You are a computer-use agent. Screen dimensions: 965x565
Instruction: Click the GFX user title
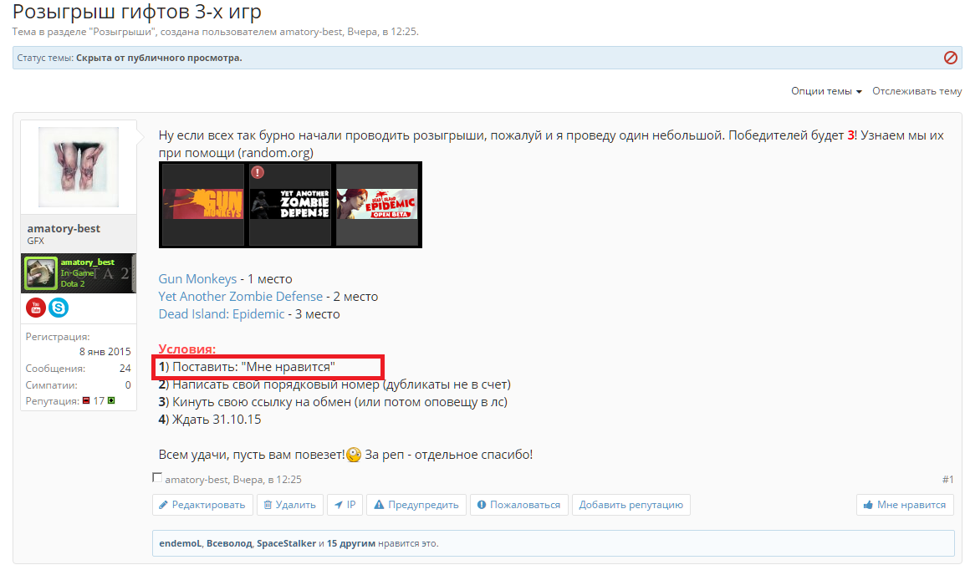36,241
